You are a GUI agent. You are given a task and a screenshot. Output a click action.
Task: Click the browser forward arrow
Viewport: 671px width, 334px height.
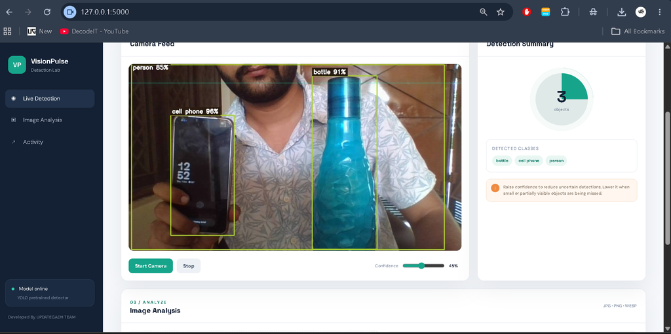click(x=28, y=12)
